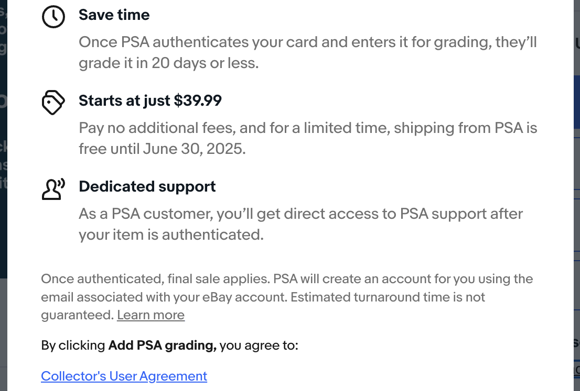This screenshot has width=580, height=391.
Task: Click the clock icon beside Save time
Action: point(53,17)
